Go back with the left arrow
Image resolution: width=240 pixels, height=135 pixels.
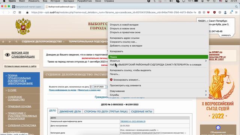coord(3,12)
